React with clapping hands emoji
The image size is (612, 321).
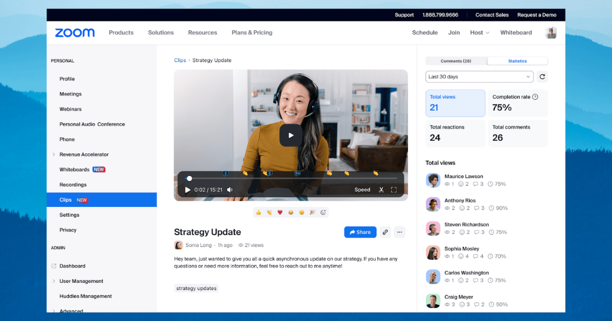point(269,212)
